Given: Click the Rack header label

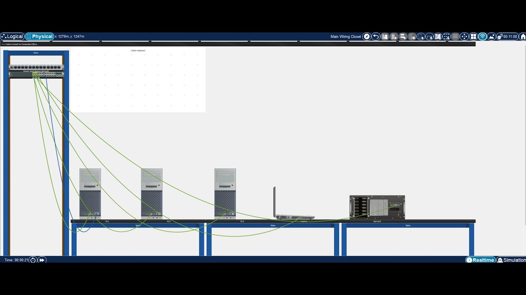Looking at the screenshot, I should coord(36,53).
